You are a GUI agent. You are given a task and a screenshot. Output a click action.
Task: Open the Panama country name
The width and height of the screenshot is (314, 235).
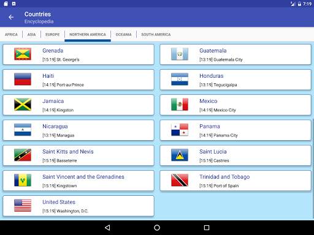click(x=210, y=126)
